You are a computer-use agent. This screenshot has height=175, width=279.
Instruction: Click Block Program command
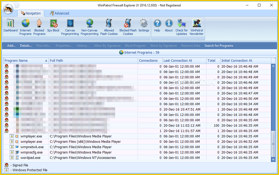point(135,46)
